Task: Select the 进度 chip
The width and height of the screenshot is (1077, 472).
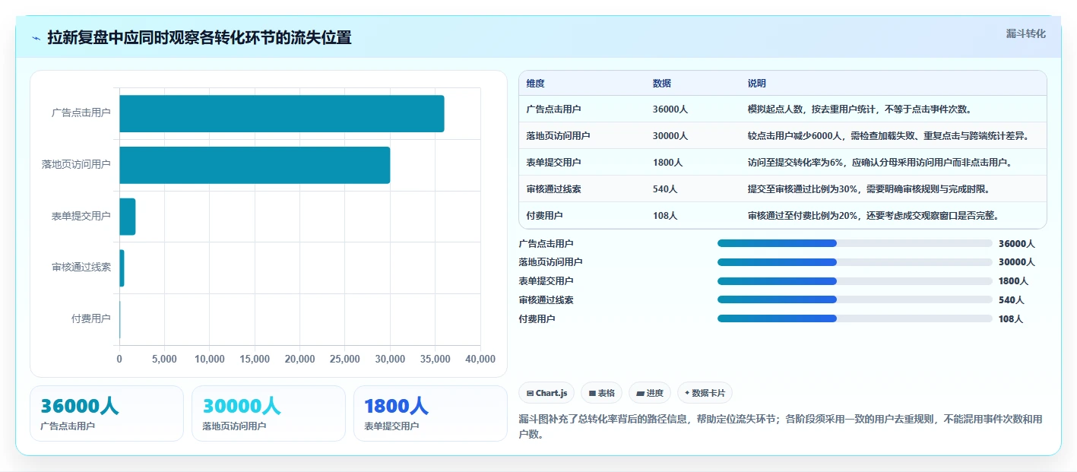Action: point(650,393)
